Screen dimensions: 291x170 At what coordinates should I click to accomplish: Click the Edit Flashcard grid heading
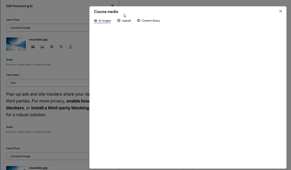click(19, 6)
